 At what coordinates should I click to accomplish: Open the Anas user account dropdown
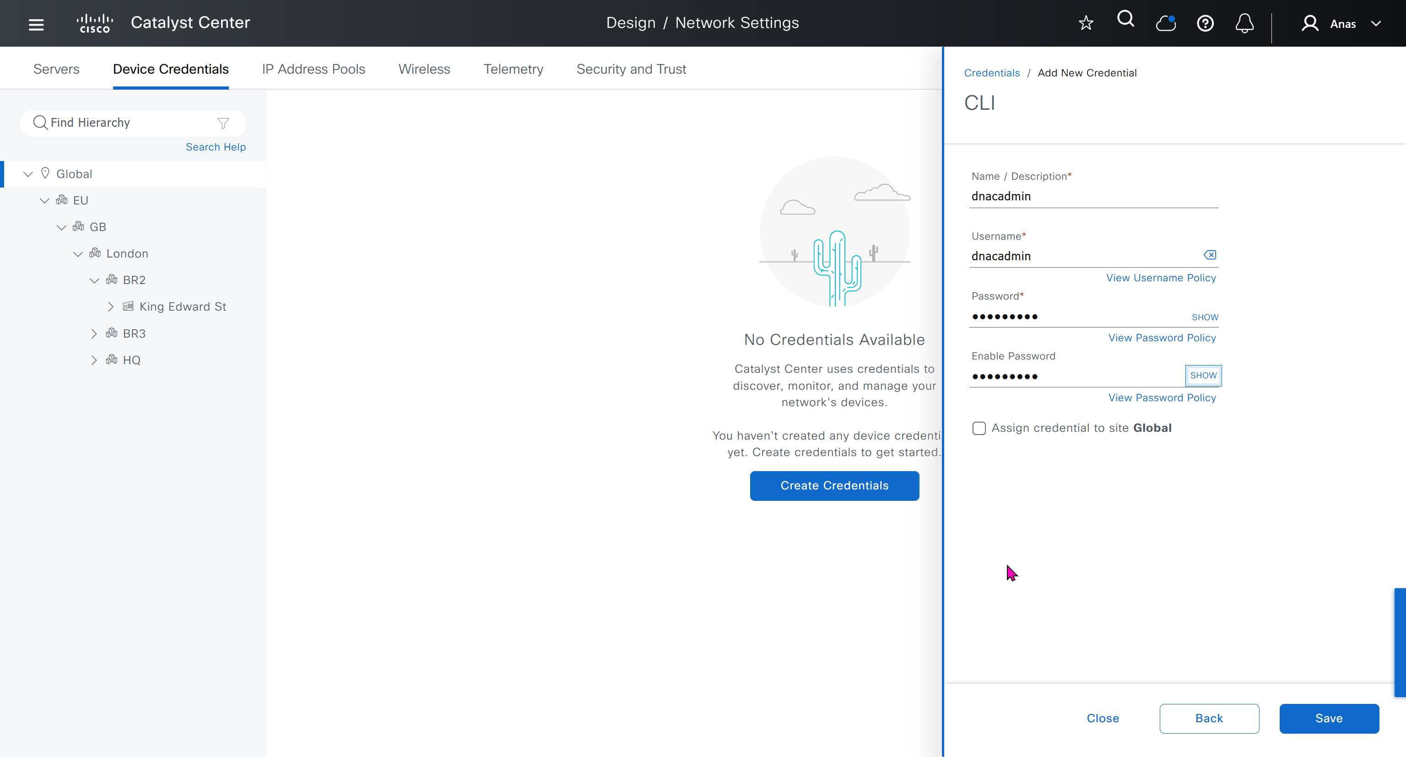point(1342,23)
